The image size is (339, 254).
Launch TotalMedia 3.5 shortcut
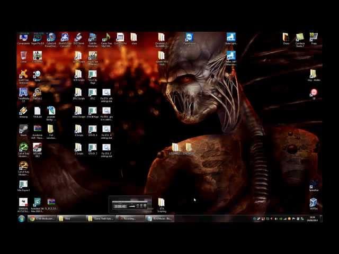[x=23, y=95]
